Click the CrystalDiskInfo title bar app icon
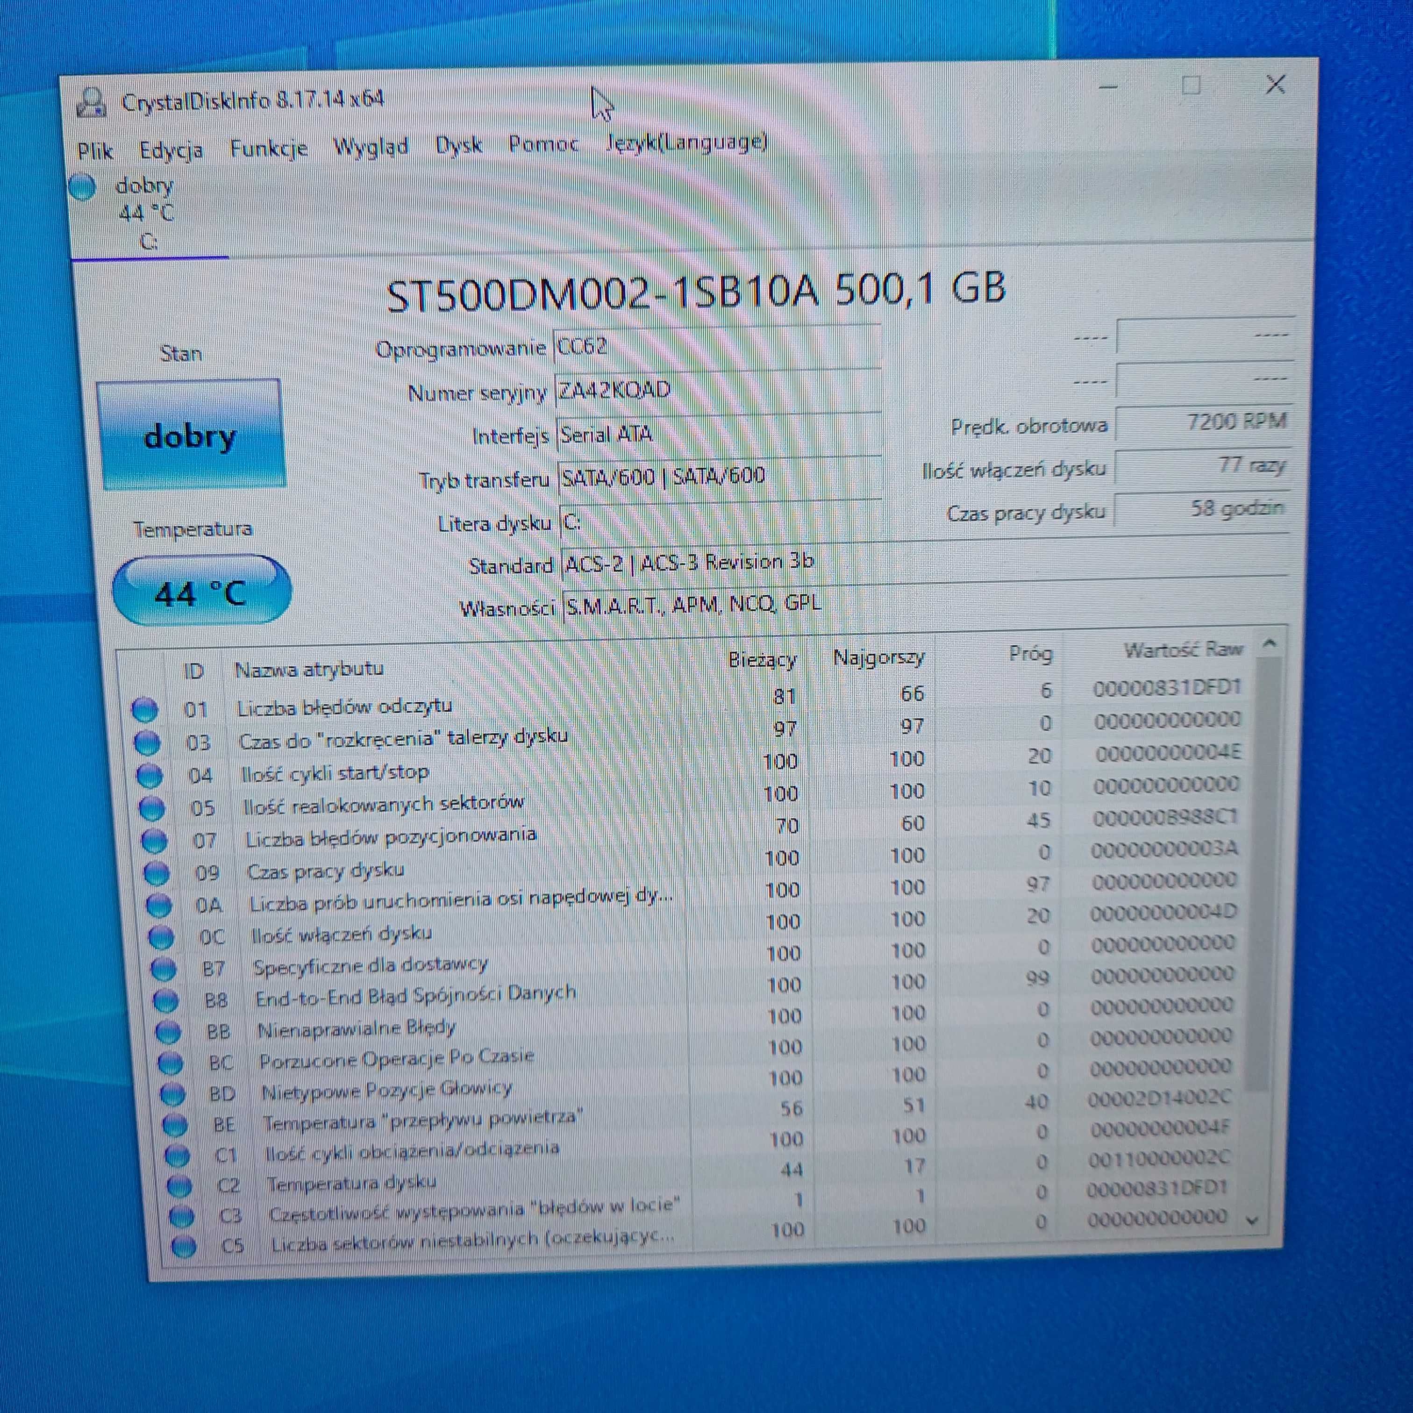 pyautogui.click(x=92, y=103)
